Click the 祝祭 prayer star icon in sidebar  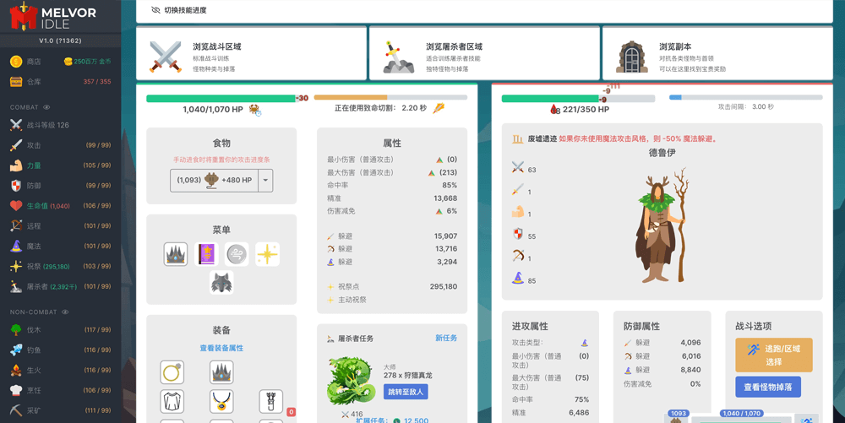coord(16,266)
